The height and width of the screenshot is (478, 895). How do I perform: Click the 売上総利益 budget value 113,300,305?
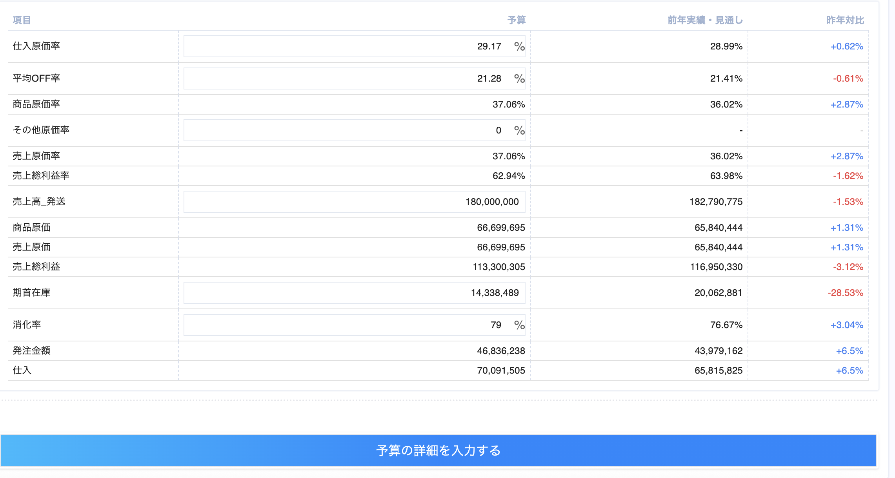(x=498, y=267)
